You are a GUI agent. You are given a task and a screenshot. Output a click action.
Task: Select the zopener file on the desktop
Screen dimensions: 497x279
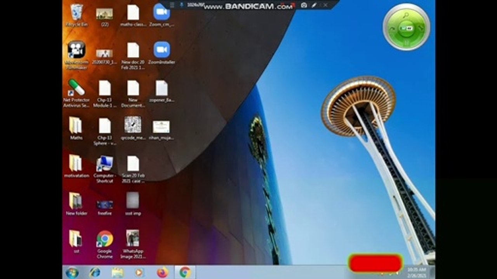coord(162,91)
